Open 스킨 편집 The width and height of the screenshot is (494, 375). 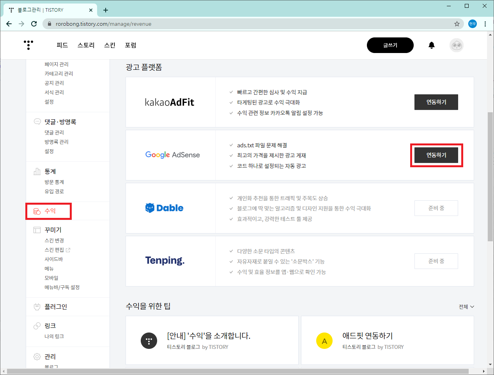54,250
